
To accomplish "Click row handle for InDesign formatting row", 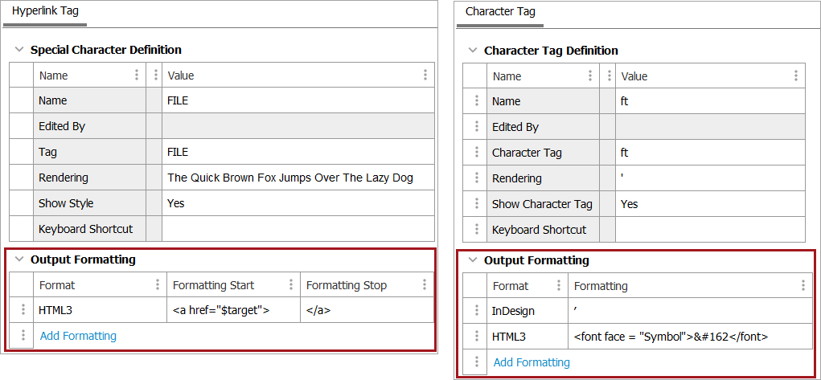I will [x=476, y=311].
